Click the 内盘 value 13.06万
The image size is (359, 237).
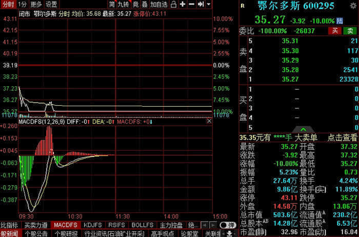pos(345,207)
